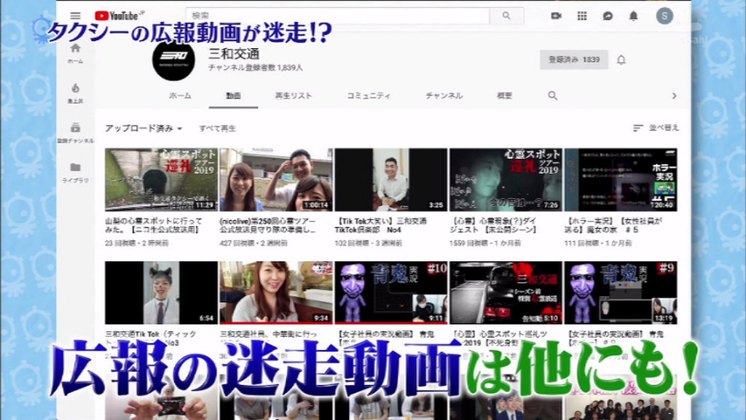Viewport: 746px width, 420px height.
Task: Open notifications bell in top bar
Action: point(633,16)
